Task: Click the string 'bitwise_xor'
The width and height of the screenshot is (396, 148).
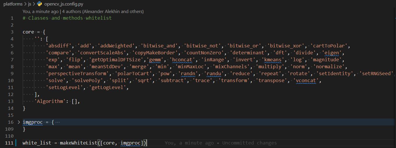Action: click(x=286, y=46)
